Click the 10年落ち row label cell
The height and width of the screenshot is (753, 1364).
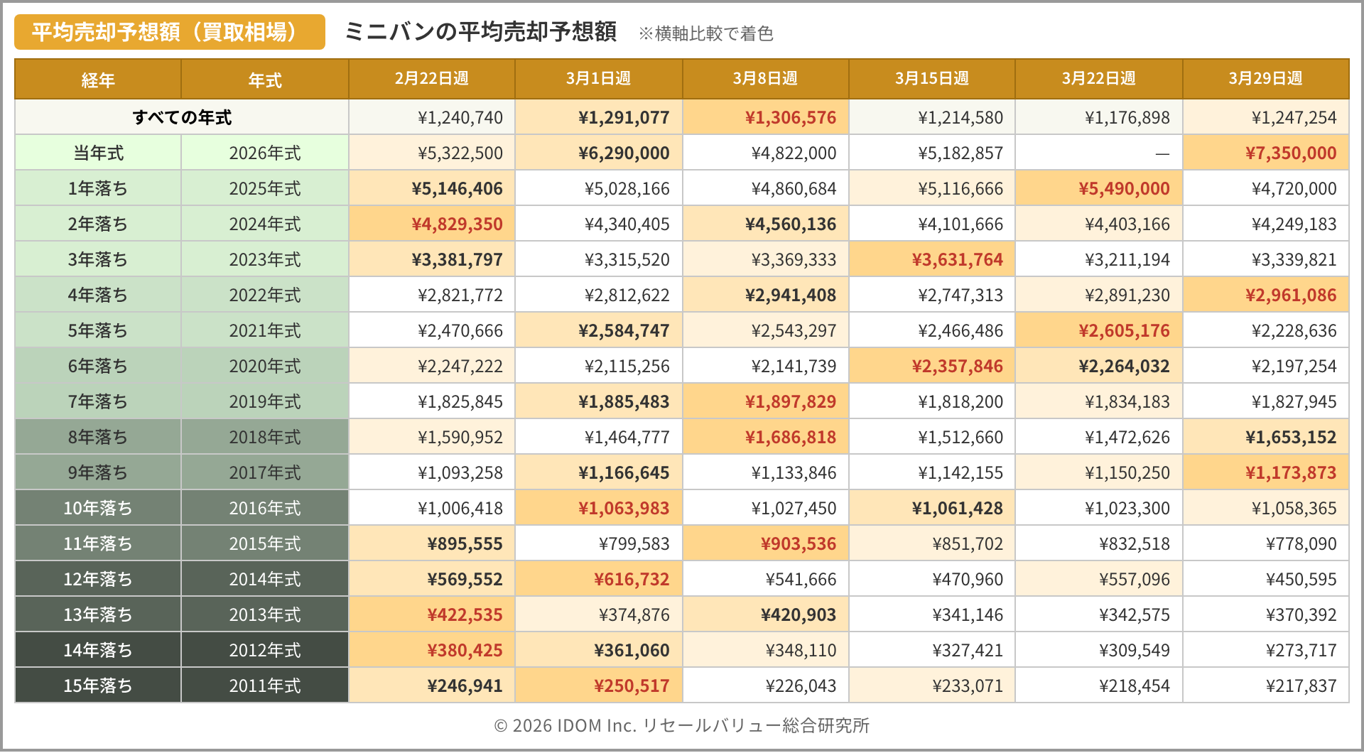[x=98, y=508]
